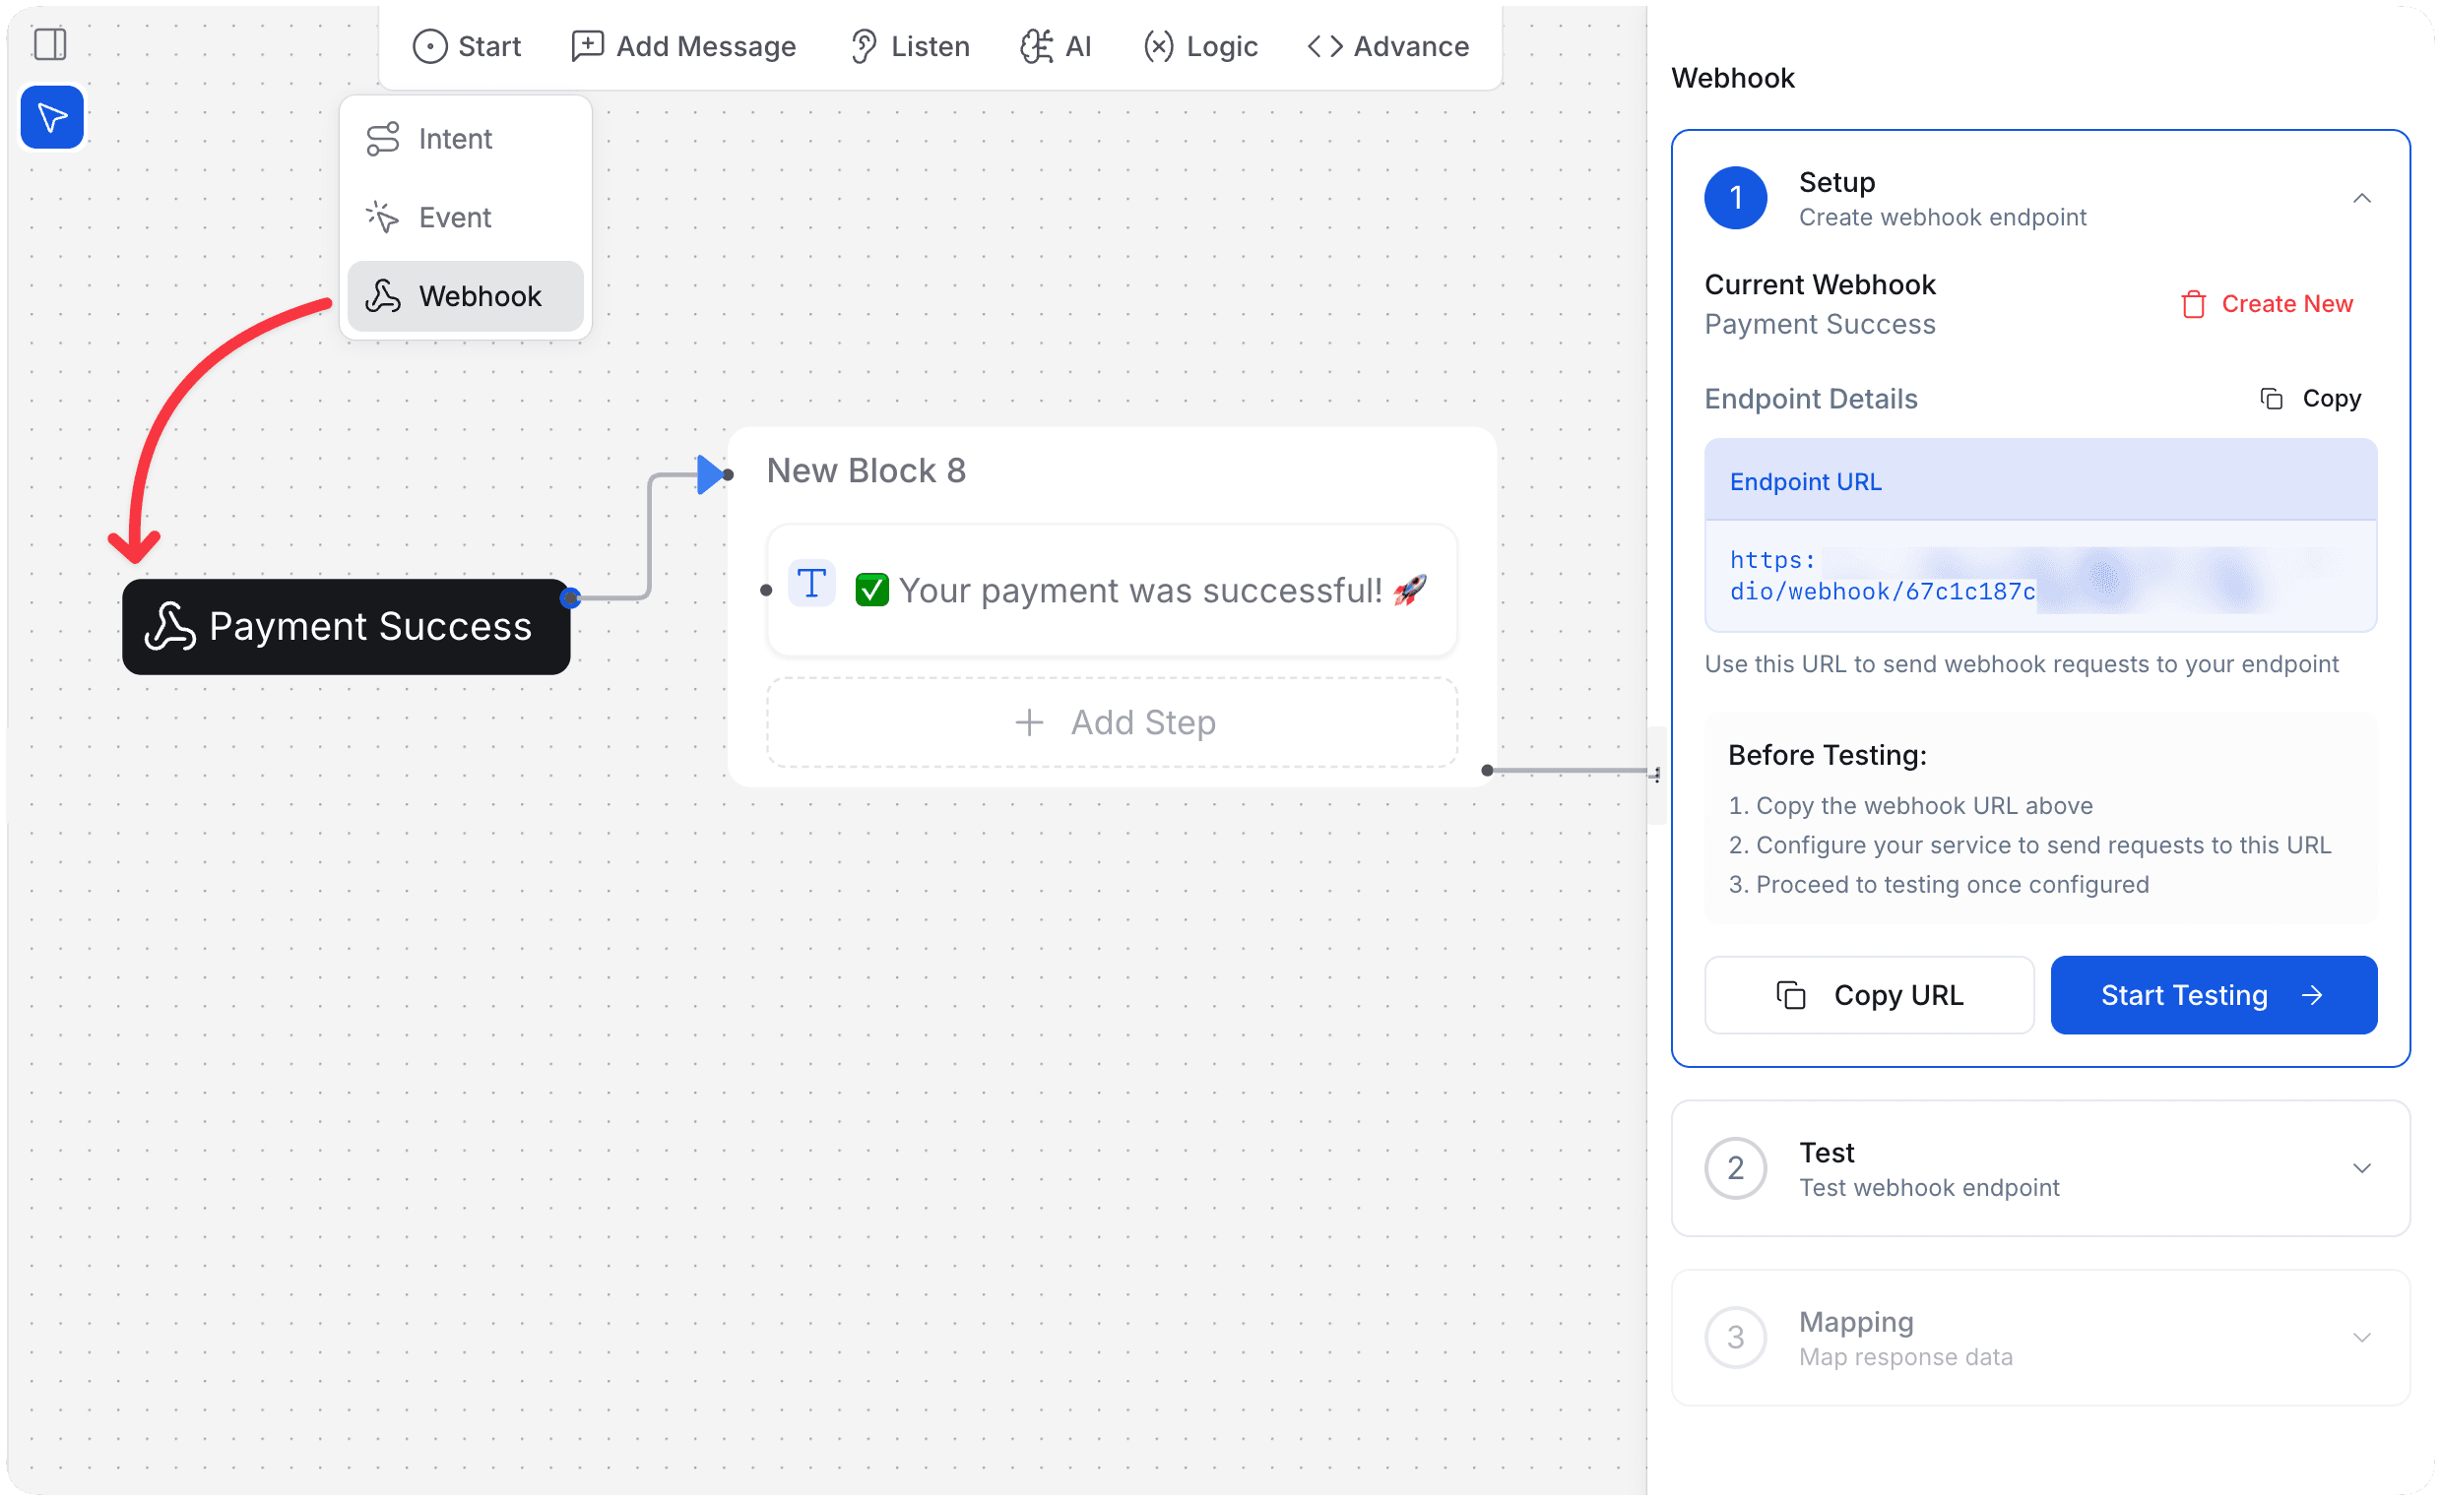Click the webhook icon on Payment Success node
The height and width of the screenshot is (1501, 2441).
[x=170, y=625]
